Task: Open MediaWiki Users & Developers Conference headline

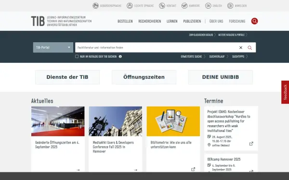Action: 113,147
